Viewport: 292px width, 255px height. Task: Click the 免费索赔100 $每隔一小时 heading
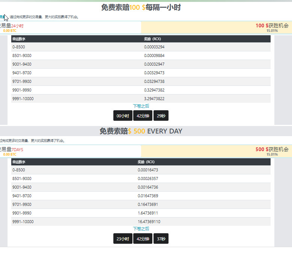point(141,7)
